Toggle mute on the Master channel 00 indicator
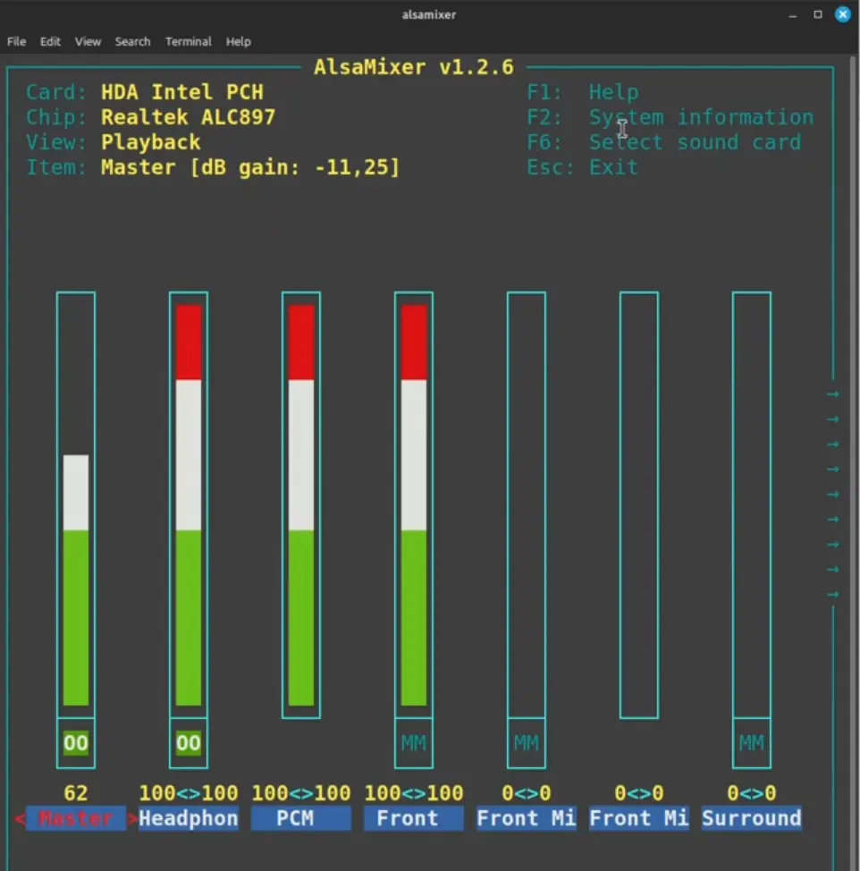Viewport: 860px width, 871px height. (x=75, y=742)
